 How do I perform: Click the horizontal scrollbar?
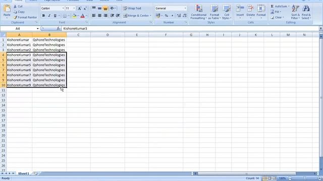[x=246, y=173]
